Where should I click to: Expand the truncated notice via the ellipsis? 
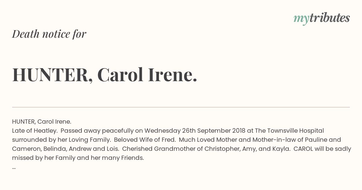14,168
